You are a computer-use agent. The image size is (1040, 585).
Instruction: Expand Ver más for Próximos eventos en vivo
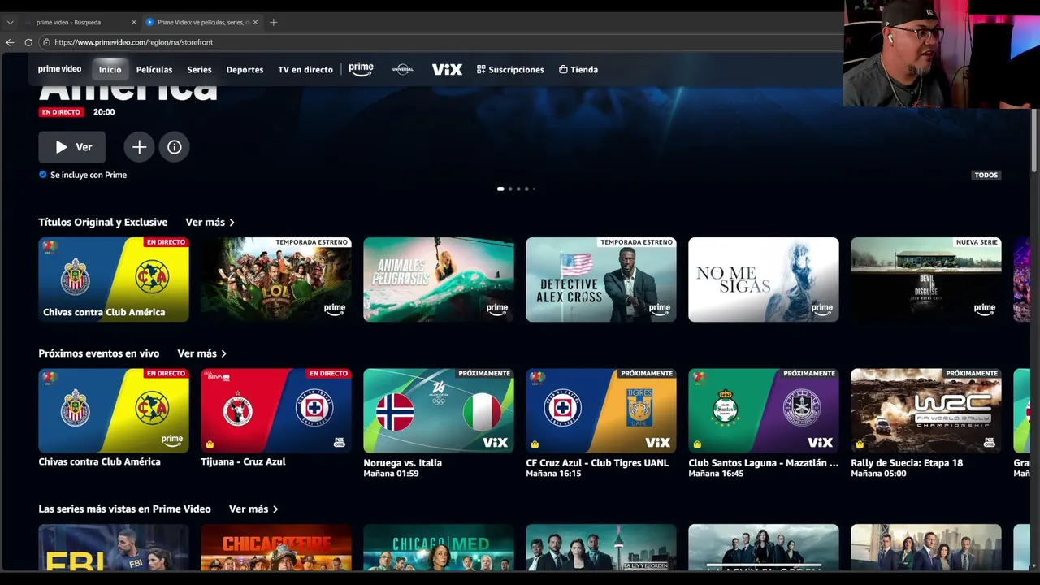(x=201, y=353)
